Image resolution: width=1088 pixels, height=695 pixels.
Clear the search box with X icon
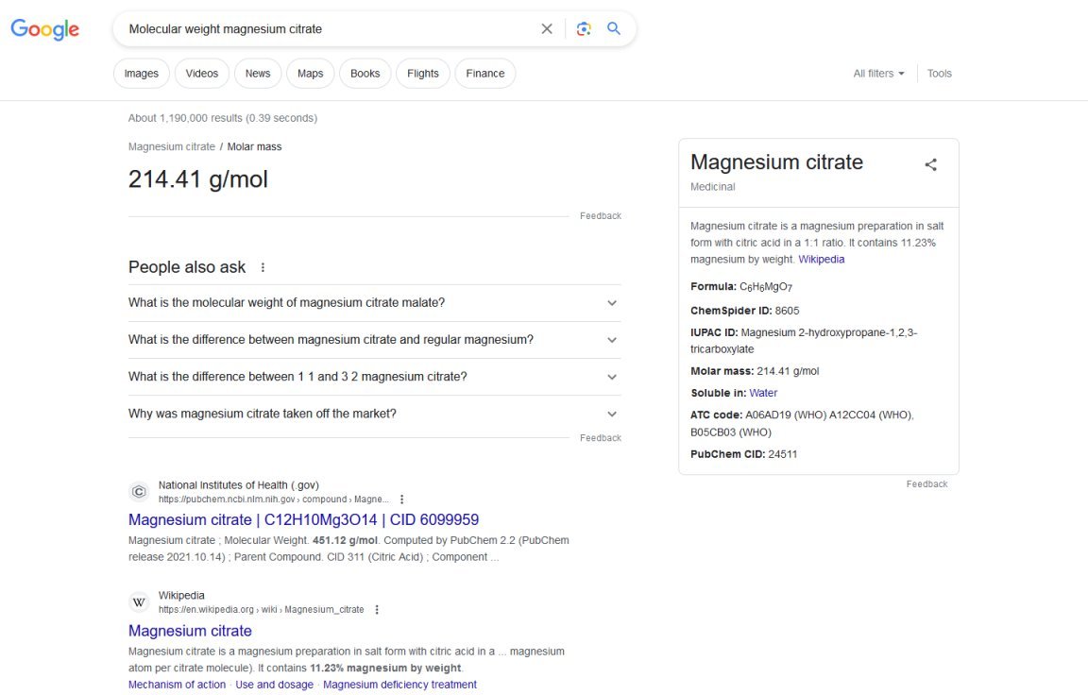coord(547,29)
